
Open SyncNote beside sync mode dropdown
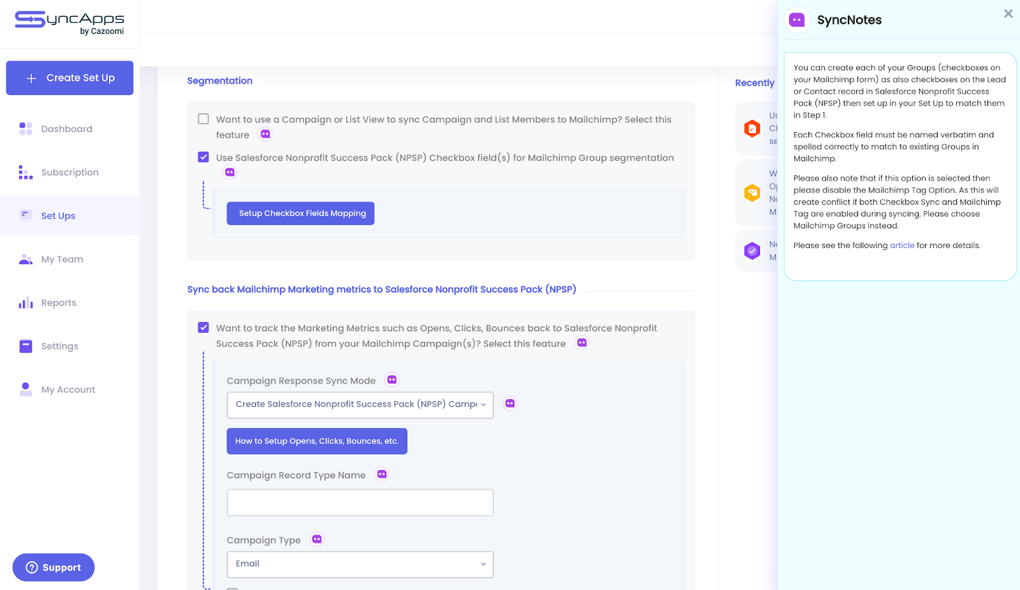pyautogui.click(x=510, y=403)
